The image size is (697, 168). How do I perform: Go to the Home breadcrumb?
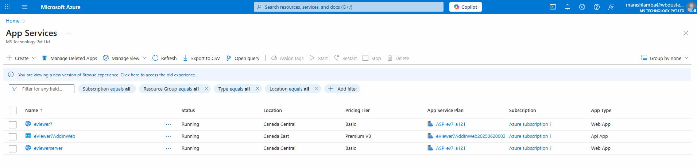coord(13,21)
